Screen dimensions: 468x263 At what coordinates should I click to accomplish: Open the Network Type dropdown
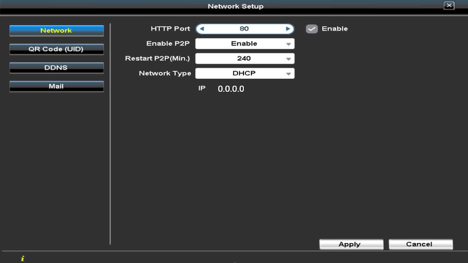coord(245,73)
